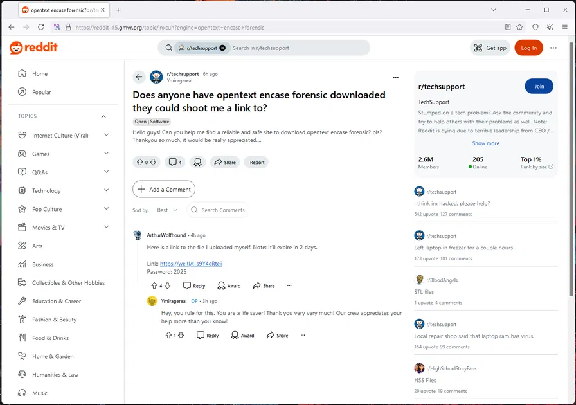Click Show more in community description
576x405 pixels.
485,143
